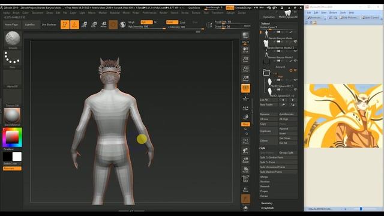Toggle the Gizmo 3D icon

[x=113, y=25]
